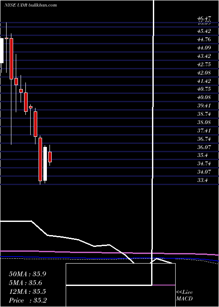Click the 42.08 price axis label
219x307 pixels.
coord(204,72)
